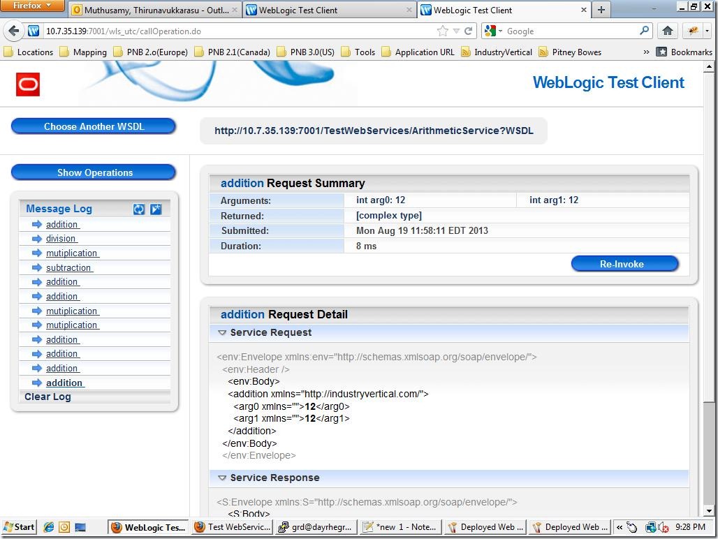Open the addon toolbar dropdown arrow
The width and height of the screenshot is (718, 539).
point(708,31)
